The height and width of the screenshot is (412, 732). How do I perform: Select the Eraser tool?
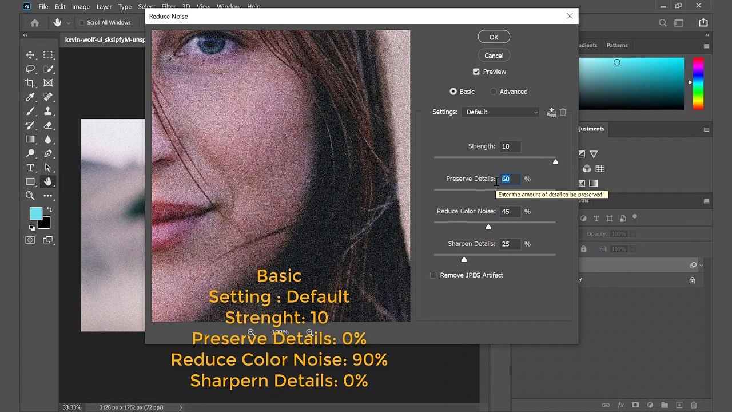tap(48, 125)
